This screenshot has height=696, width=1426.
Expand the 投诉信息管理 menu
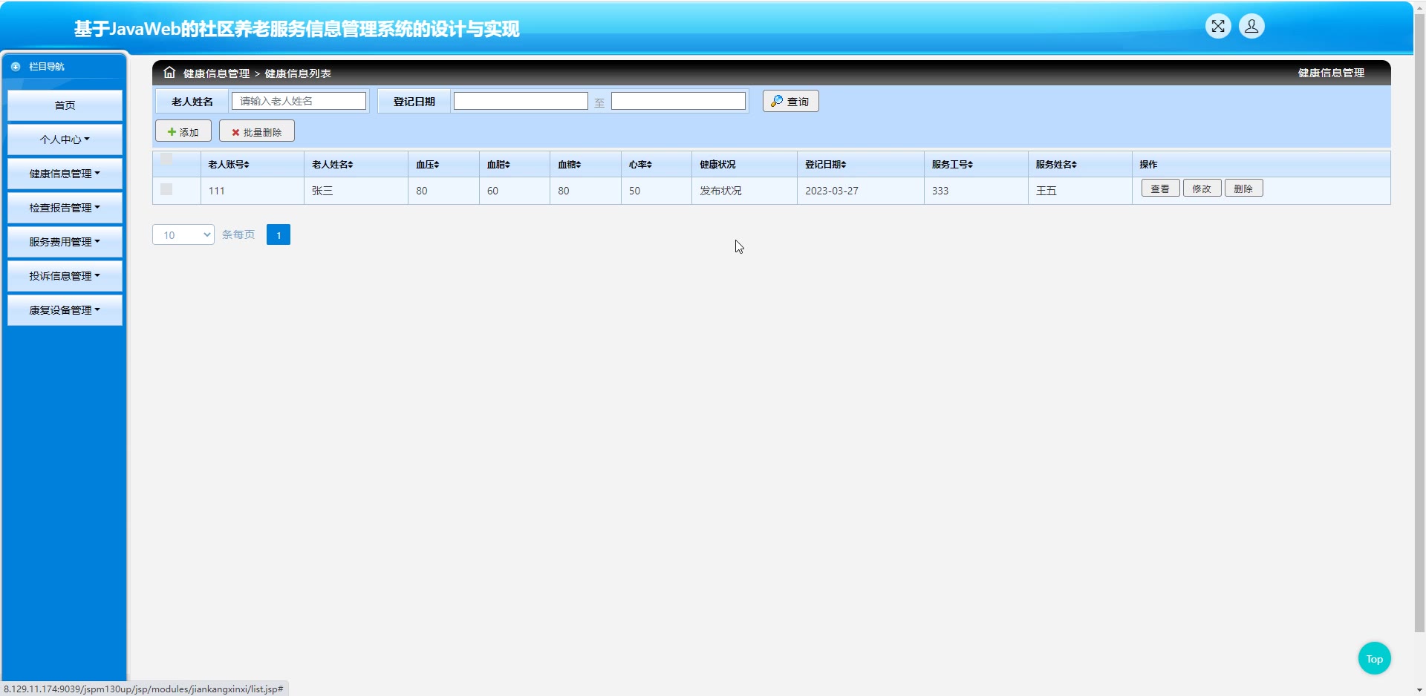pos(65,276)
